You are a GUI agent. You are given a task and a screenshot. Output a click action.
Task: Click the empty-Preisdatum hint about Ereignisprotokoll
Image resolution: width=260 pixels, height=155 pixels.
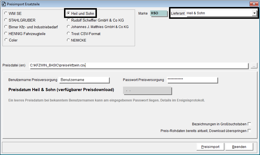tap(106, 100)
